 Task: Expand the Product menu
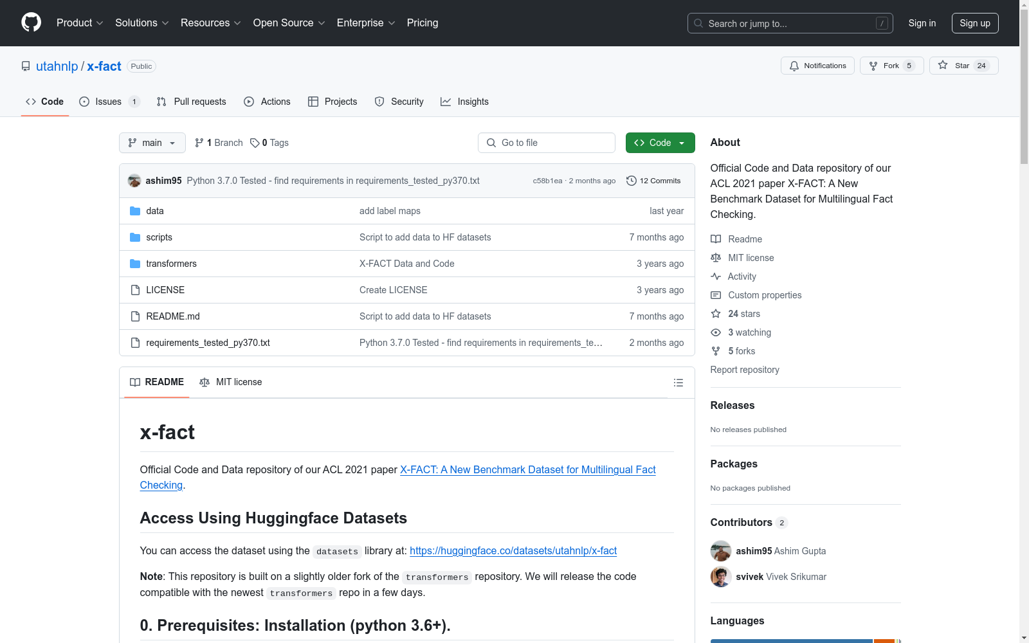pos(80,23)
